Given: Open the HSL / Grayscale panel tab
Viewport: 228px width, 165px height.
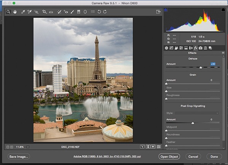Looking at the screenshot, I should (181, 48).
